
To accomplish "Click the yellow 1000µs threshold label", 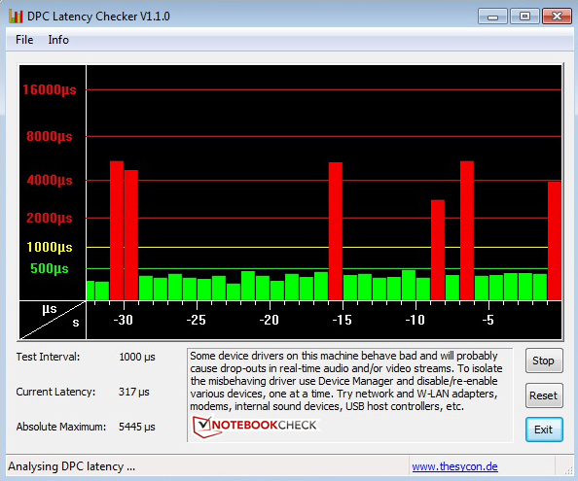I will point(50,247).
